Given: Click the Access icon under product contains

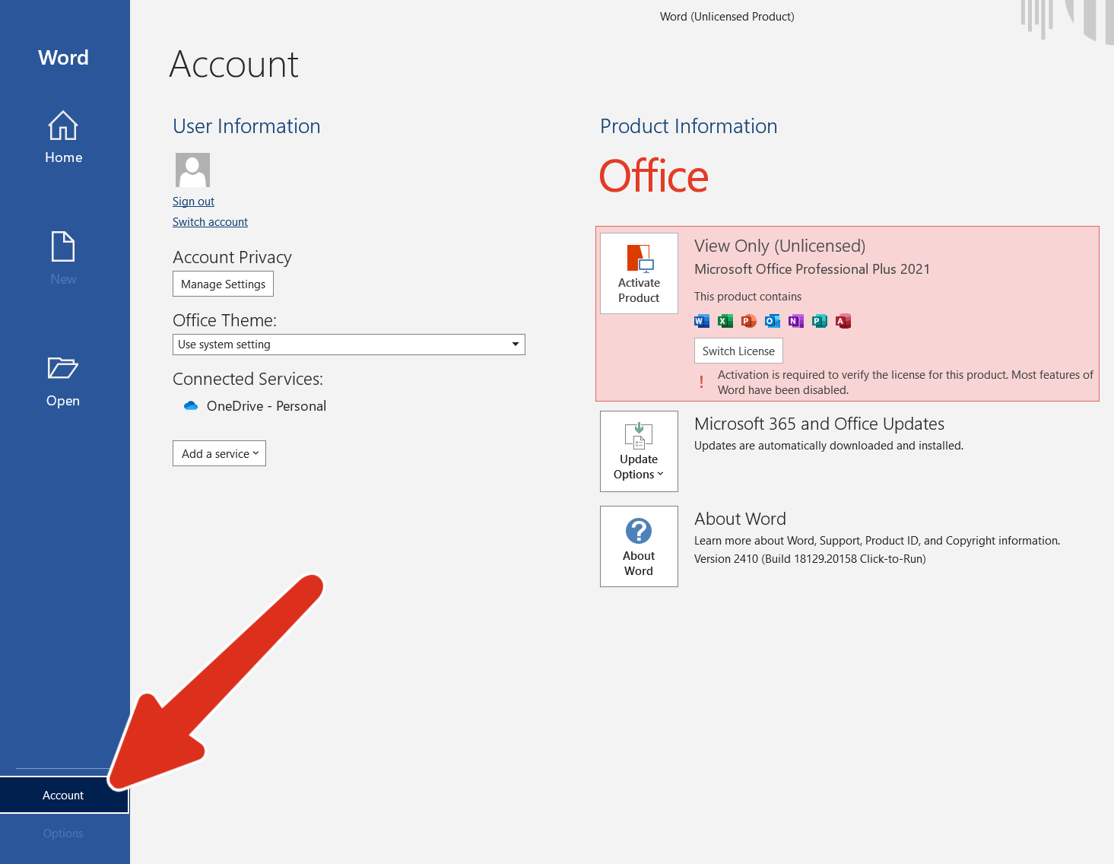Looking at the screenshot, I should (x=843, y=321).
